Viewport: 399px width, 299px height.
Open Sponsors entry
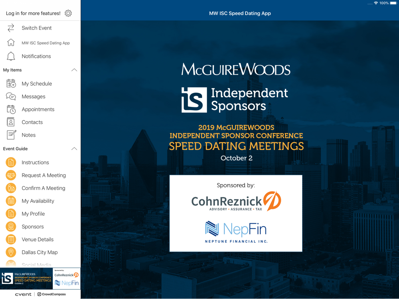click(40, 226)
